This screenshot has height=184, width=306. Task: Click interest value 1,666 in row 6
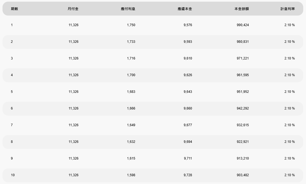pyautogui.click(x=131, y=108)
